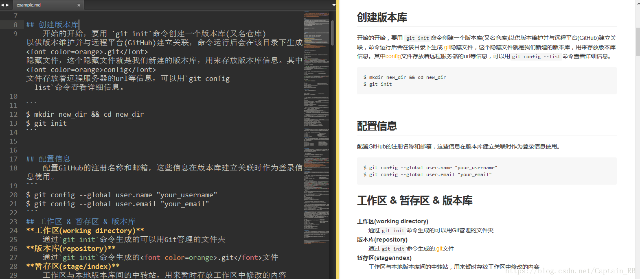640x279 pixels.
Task: Open the tab list dropdown arrow
Action: (334, 5)
